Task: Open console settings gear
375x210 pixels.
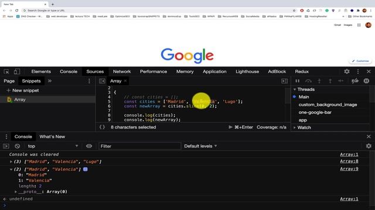Action: pyautogui.click(x=369, y=146)
